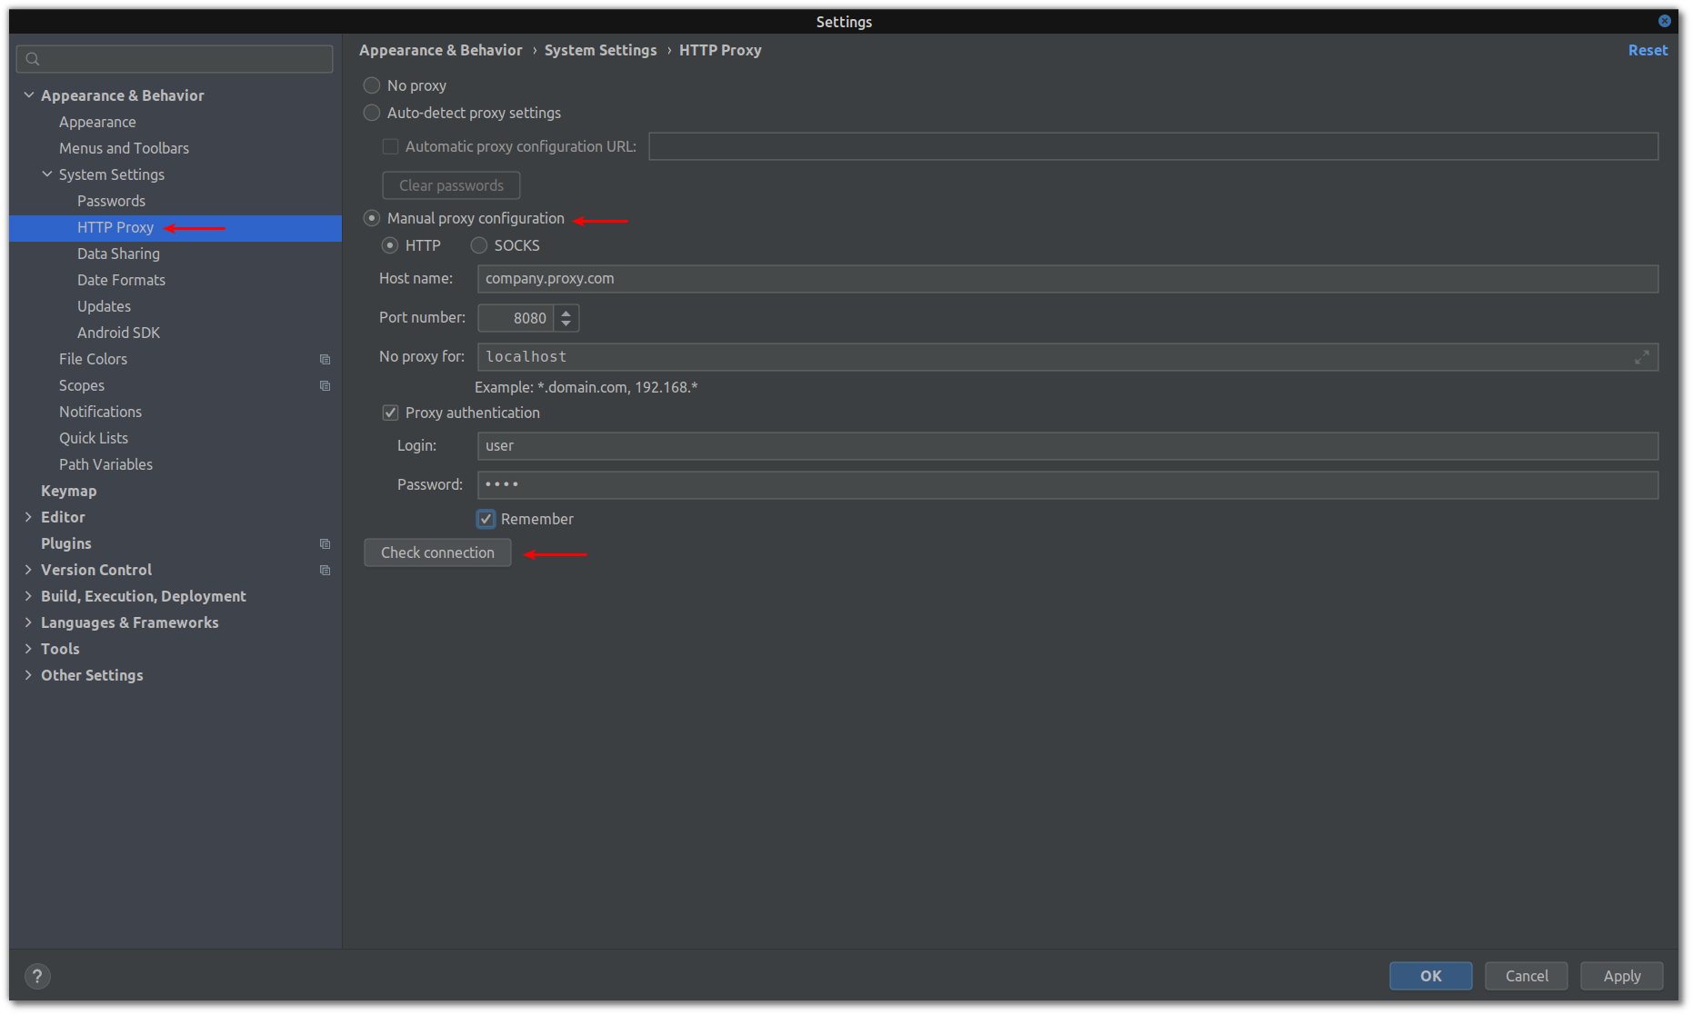Viewport: 1693px width, 1015px height.
Task: Choose the SOCKS proxy type
Action: pos(479,245)
